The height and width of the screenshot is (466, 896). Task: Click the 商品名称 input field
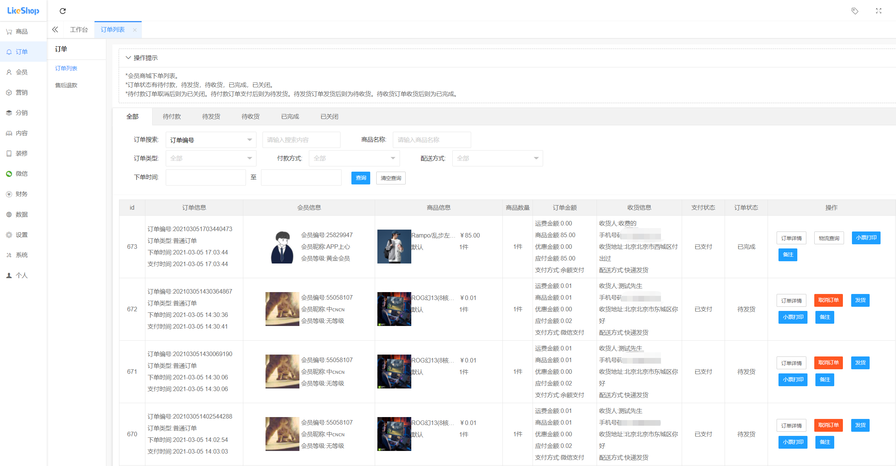click(x=431, y=140)
